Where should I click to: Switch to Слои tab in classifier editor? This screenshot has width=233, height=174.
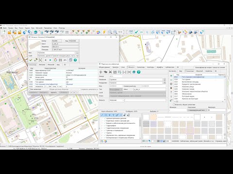coord(123,67)
